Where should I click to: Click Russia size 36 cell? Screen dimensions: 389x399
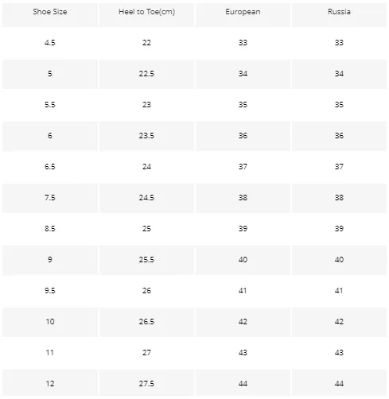pos(339,136)
